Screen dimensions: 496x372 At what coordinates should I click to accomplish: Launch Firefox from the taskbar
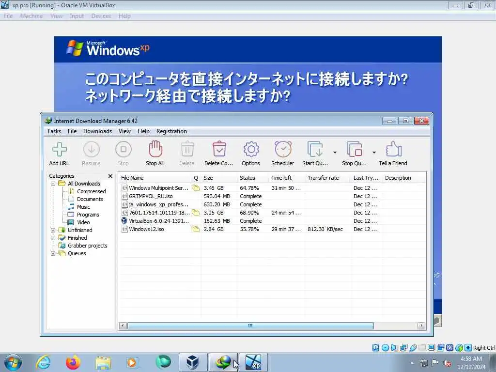pyautogui.click(x=73, y=362)
